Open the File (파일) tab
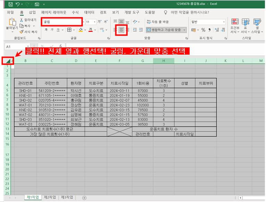Viewport: 266px width, 202px height. 10,12
